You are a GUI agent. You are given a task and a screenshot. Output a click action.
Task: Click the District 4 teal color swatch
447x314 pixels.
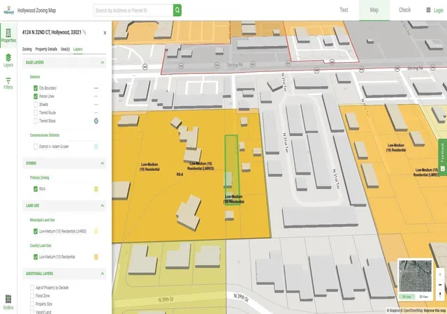pos(96,147)
